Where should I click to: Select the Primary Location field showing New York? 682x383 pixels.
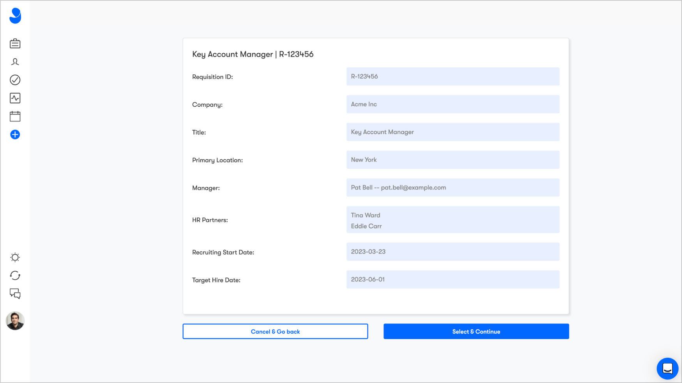click(452, 160)
